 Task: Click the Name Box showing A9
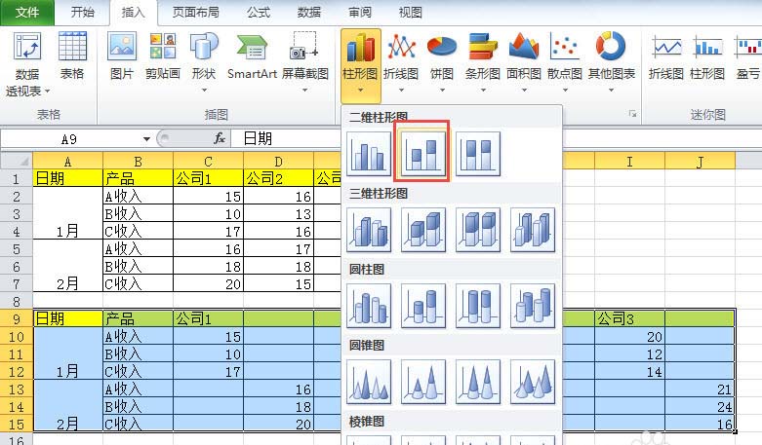pyautogui.click(x=71, y=139)
